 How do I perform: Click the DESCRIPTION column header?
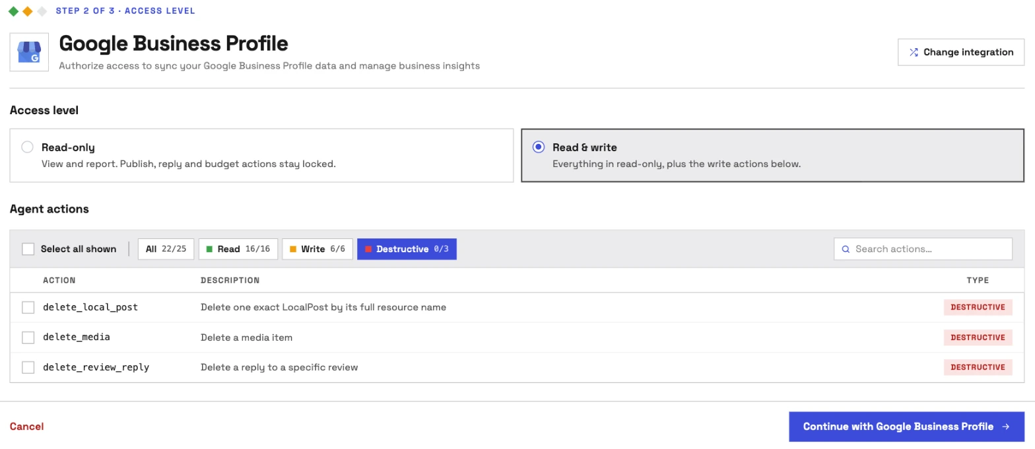click(230, 280)
